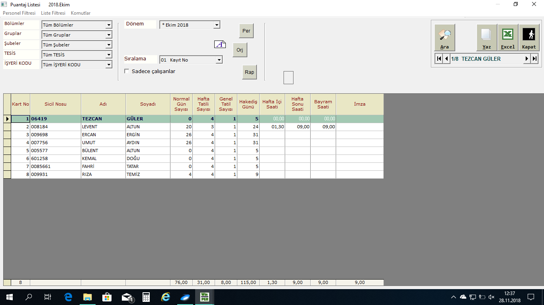Jump to last record arrow
This screenshot has height=305, width=544.
(x=534, y=59)
